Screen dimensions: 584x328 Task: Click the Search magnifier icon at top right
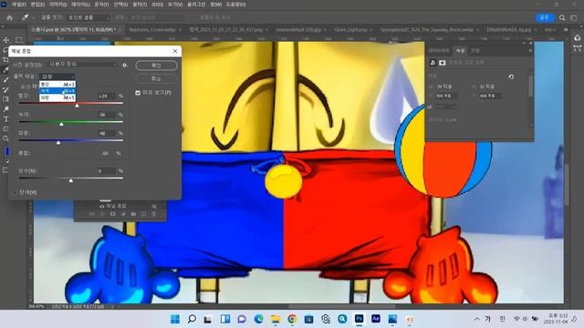(562, 17)
